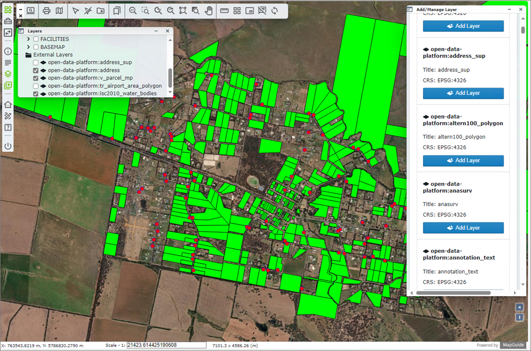
Task: Click the map Scale input field
Action: pos(166,345)
